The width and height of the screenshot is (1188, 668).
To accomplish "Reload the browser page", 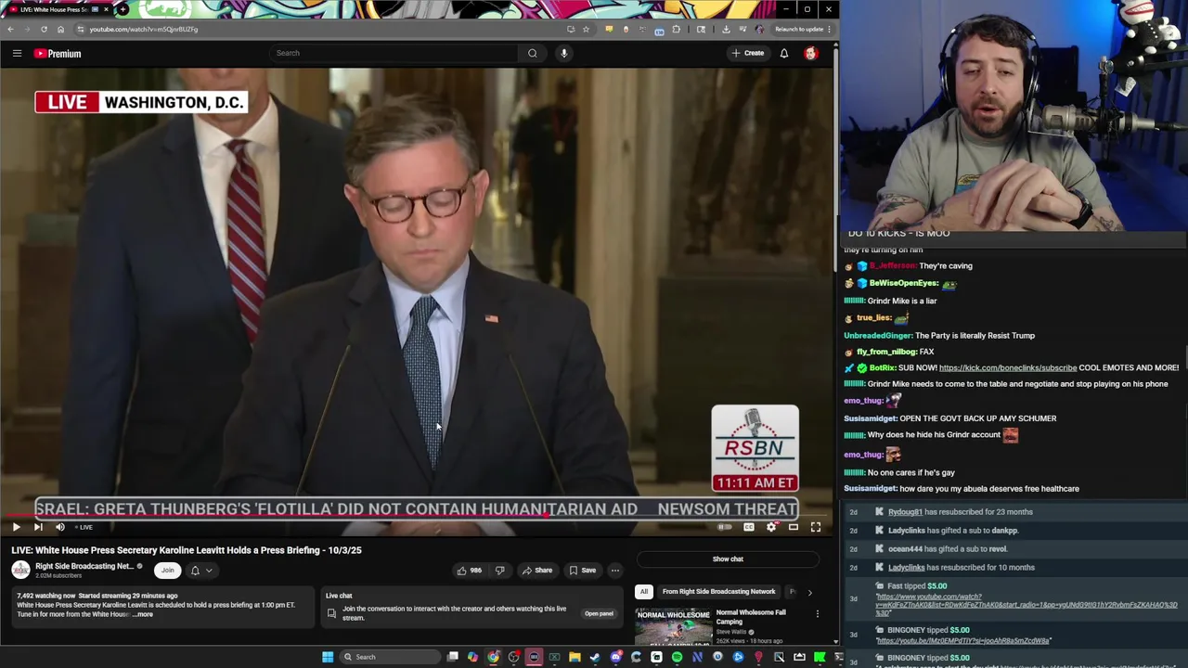I will (44, 29).
